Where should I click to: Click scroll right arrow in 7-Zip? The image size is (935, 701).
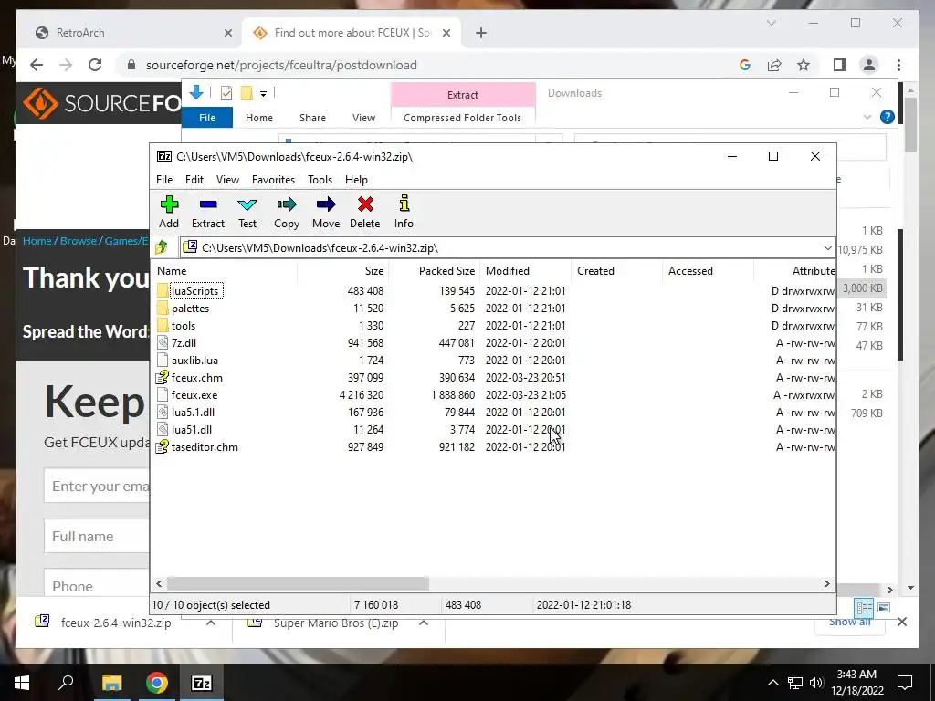point(826,583)
